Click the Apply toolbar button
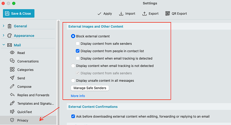The width and height of the screenshot is (231, 125). (x=105, y=14)
